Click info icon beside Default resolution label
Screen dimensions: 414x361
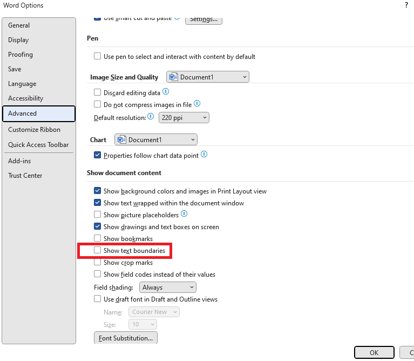[x=151, y=116]
